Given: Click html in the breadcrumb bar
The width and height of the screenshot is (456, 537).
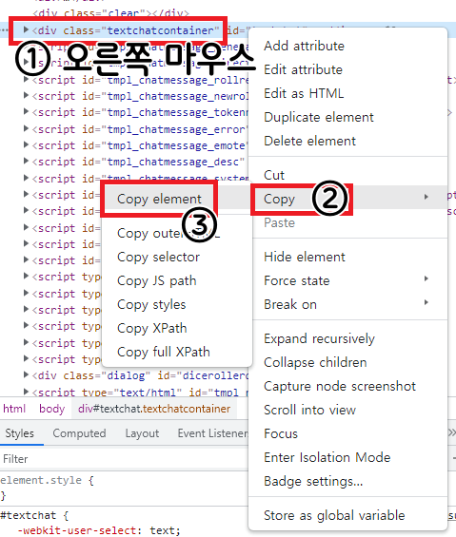Looking at the screenshot, I should [x=14, y=409].
